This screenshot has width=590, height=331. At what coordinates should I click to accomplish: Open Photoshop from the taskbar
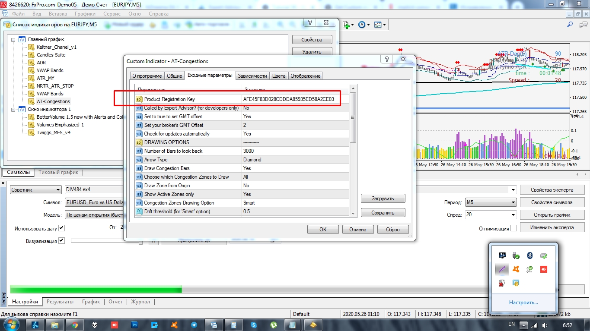tap(134, 325)
